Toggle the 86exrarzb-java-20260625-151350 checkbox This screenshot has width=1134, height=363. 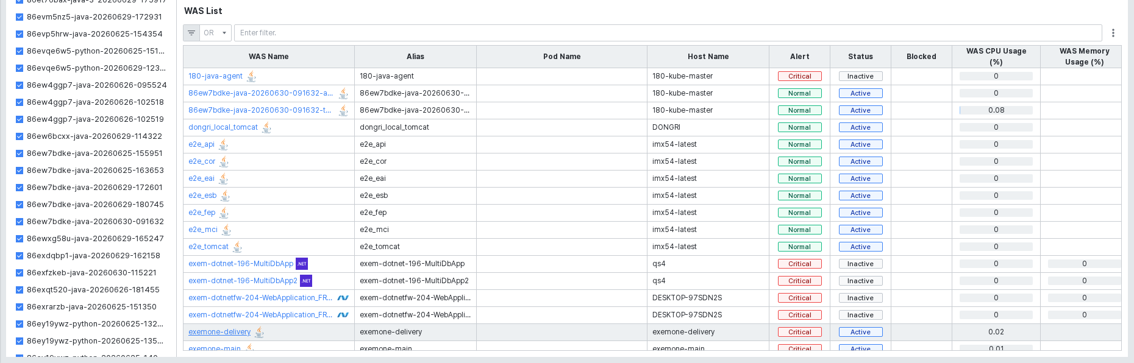20,307
